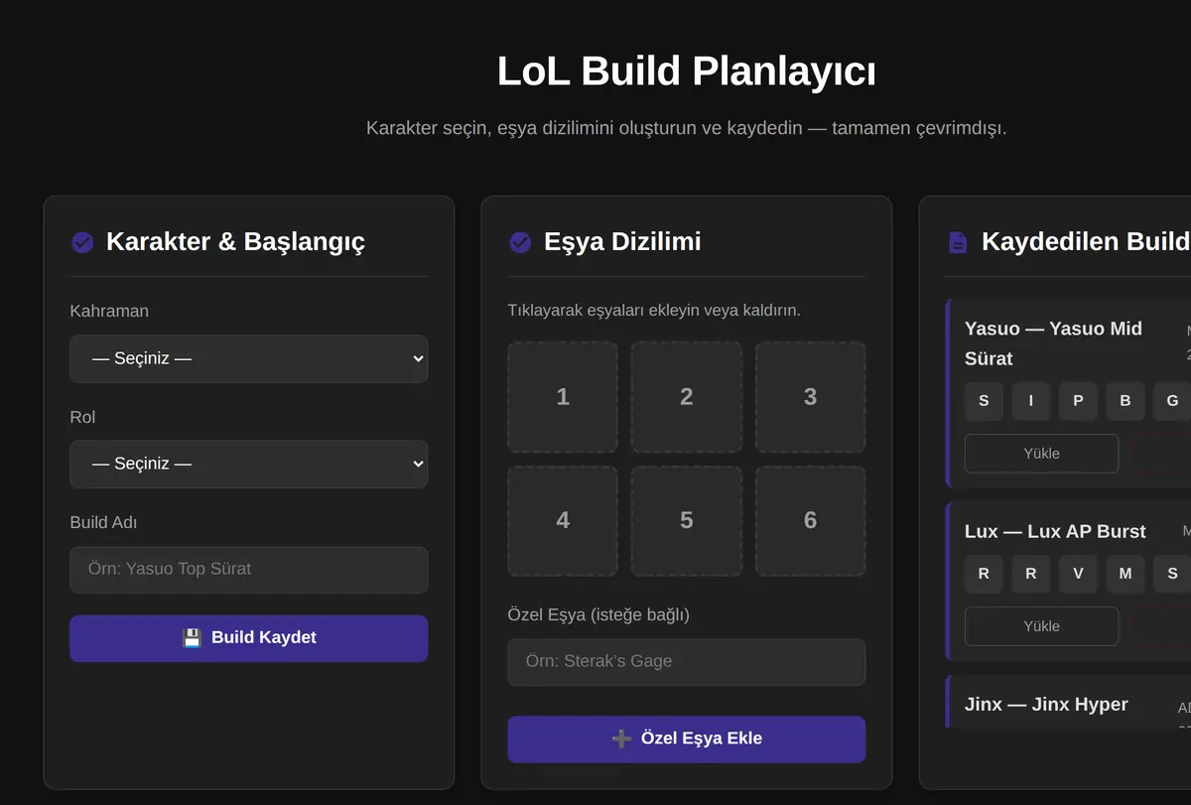Click the "Özel Eşya (isteğe bağlı)" label
Image resolution: width=1191 pixels, height=805 pixels.
[598, 614]
